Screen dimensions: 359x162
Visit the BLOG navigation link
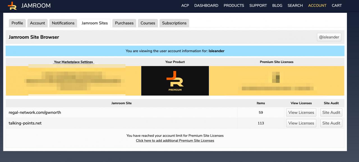click(277, 6)
